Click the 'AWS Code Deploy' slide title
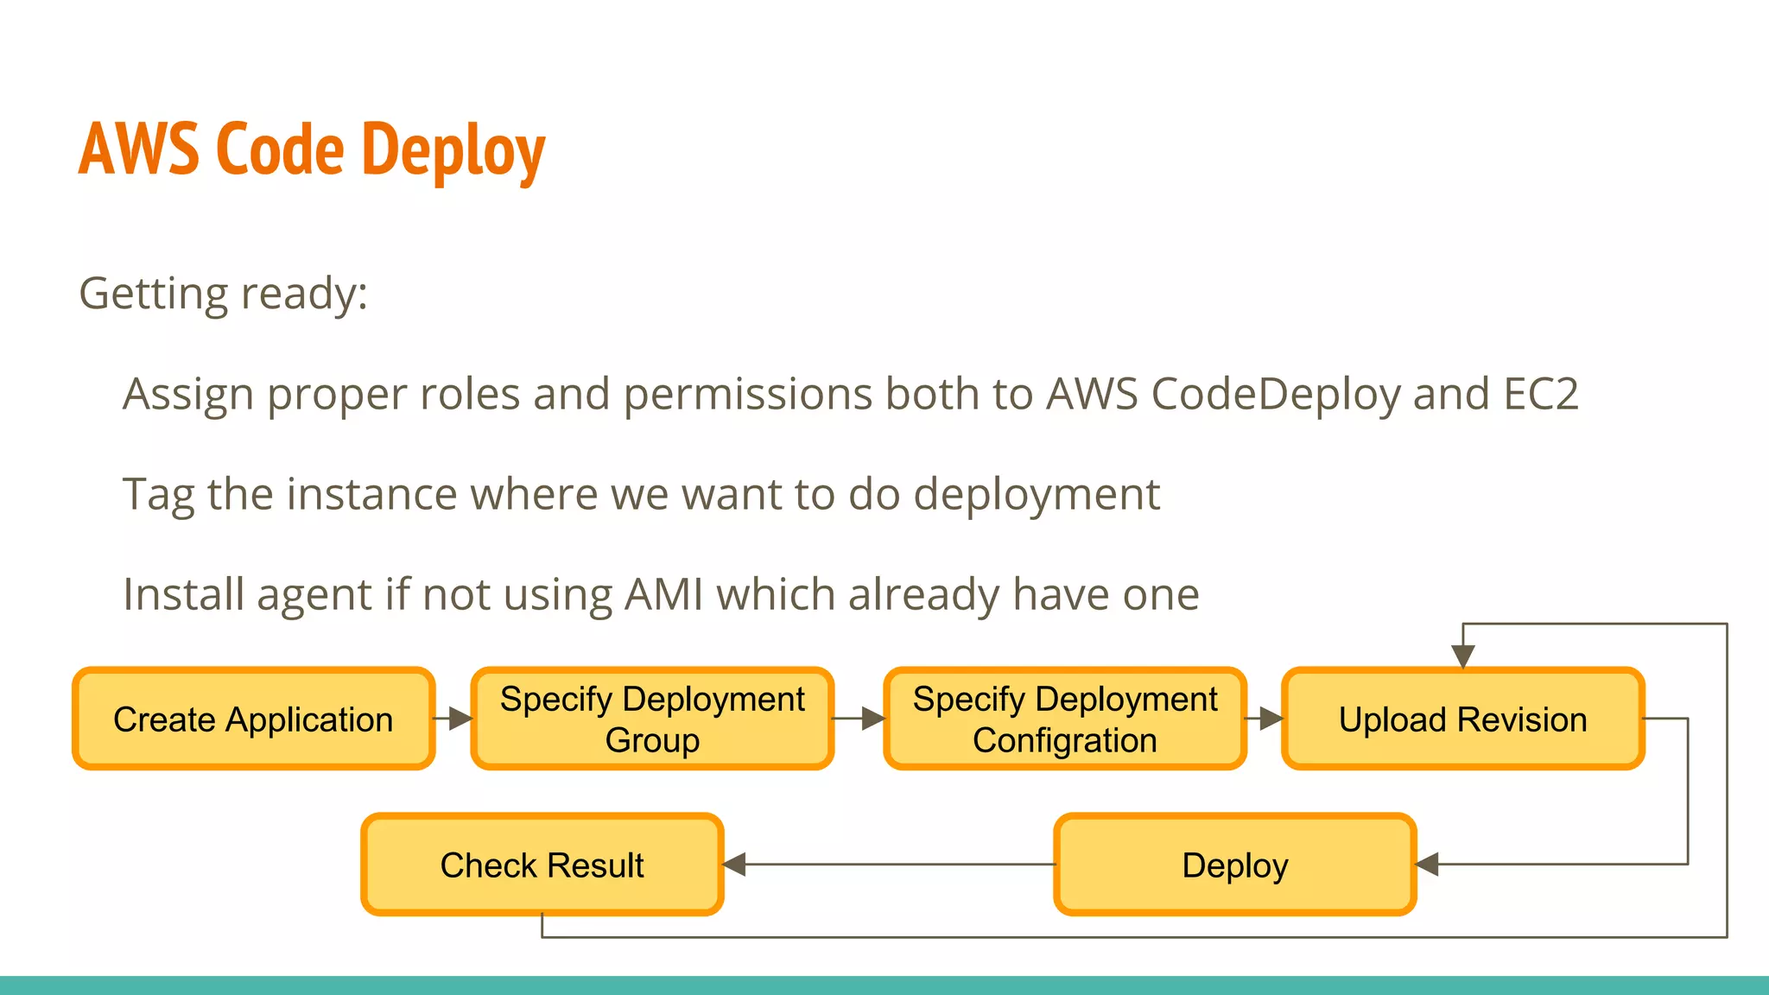The height and width of the screenshot is (995, 1769). [x=312, y=149]
